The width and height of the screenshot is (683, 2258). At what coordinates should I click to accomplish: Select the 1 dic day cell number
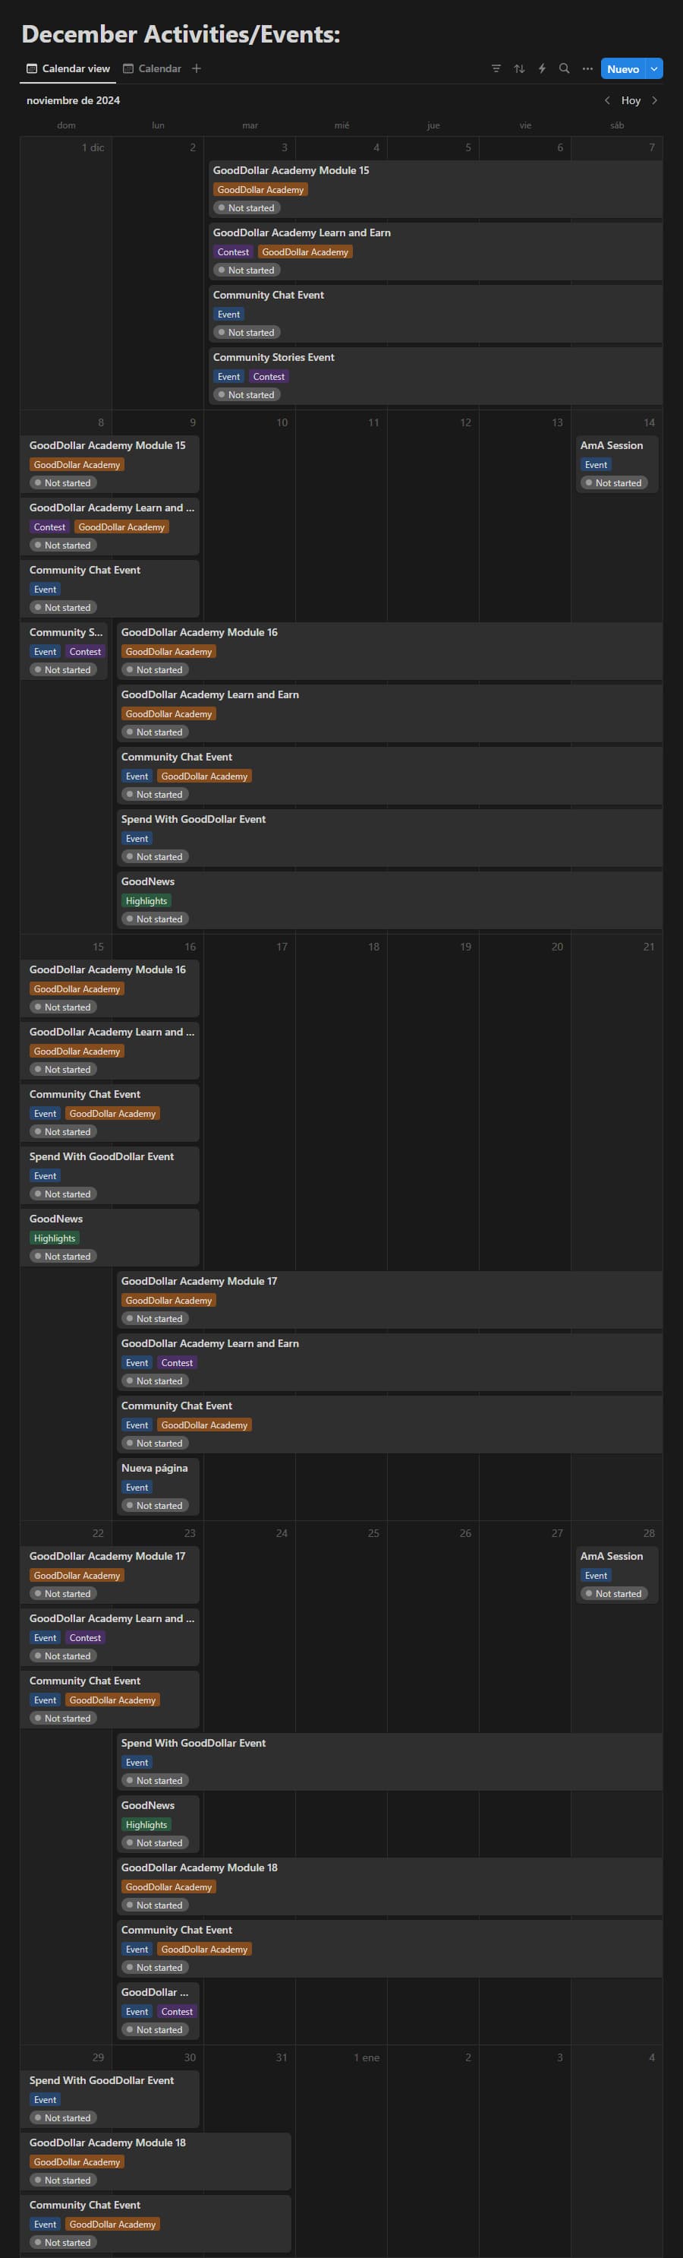pos(93,147)
